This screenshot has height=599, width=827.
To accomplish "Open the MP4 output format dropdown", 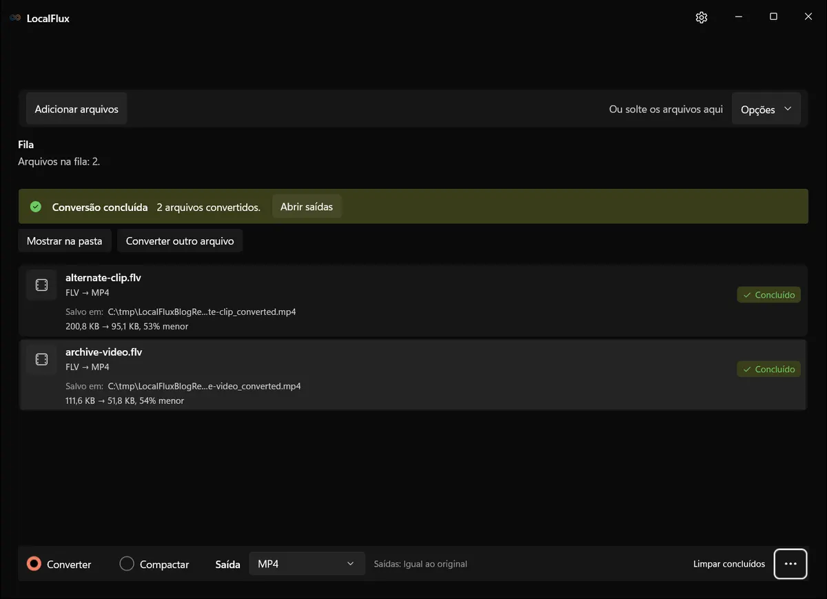I will pyautogui.click(x=307, y=564).
